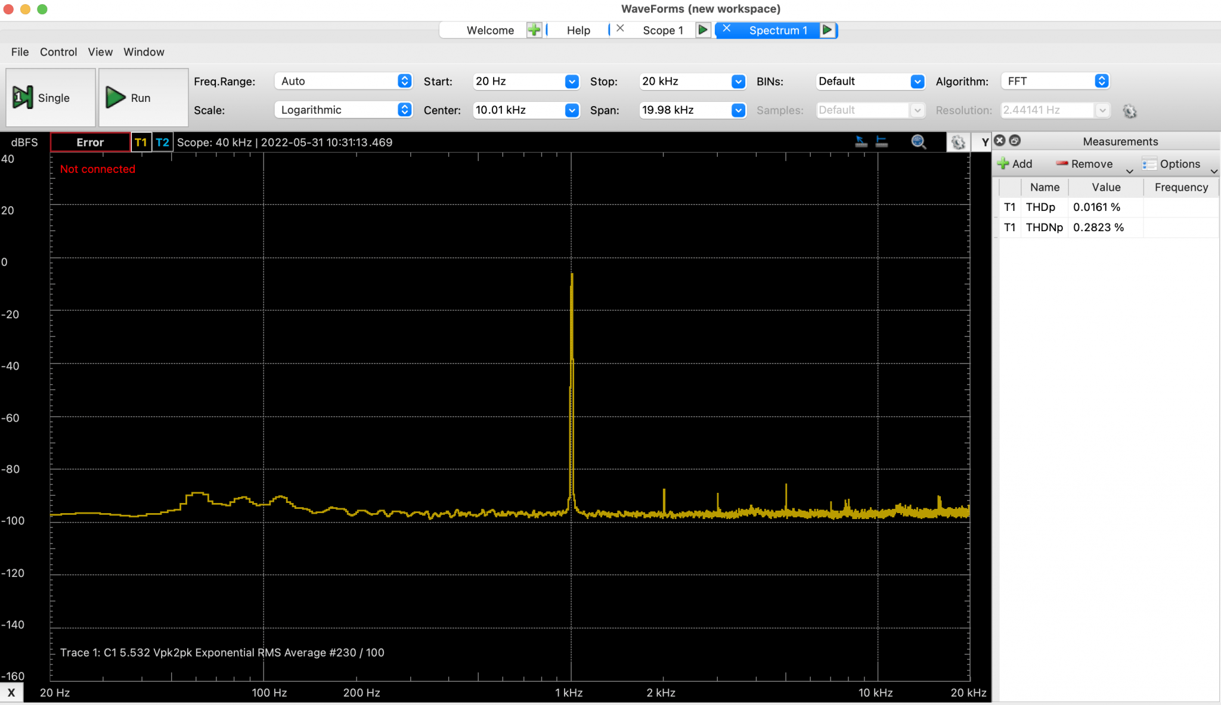
Task: Open the Control menu
Action: coord(58,52)
